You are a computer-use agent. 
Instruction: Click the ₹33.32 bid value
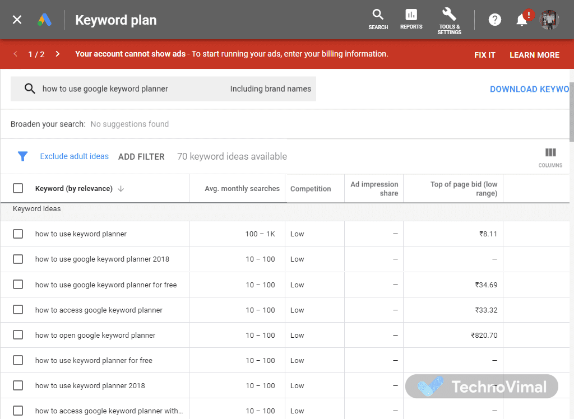[x=486, y=310]
